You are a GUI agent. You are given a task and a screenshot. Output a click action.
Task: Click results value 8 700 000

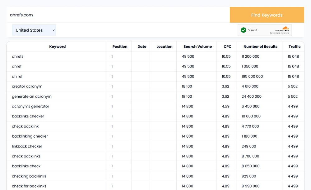click(250, 156)
